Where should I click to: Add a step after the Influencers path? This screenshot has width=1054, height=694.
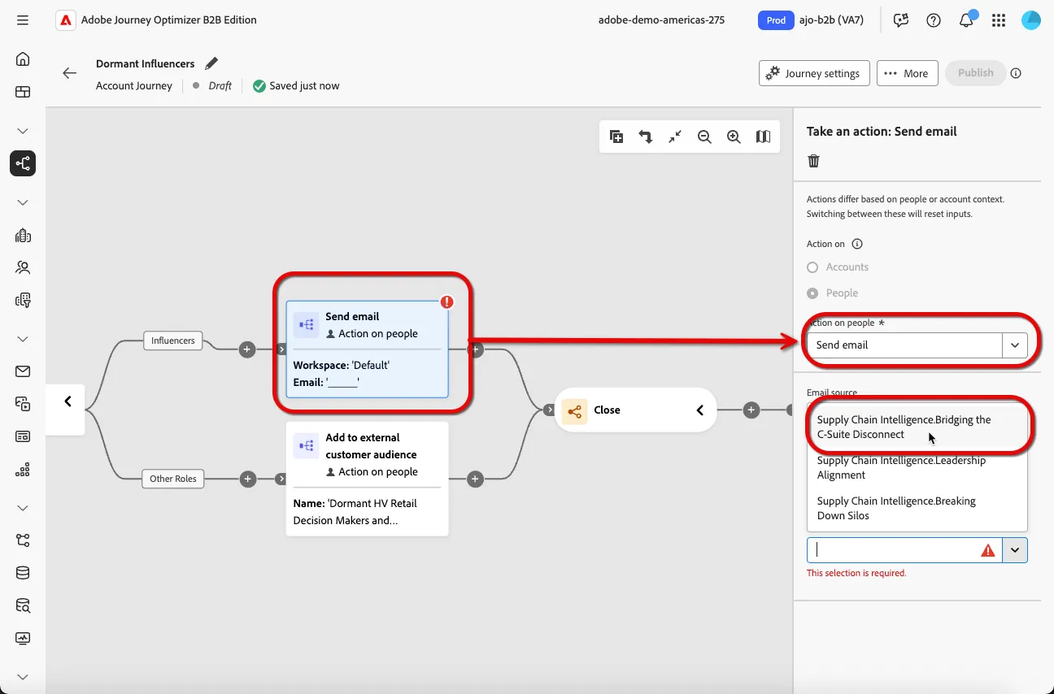click(247, 349)
